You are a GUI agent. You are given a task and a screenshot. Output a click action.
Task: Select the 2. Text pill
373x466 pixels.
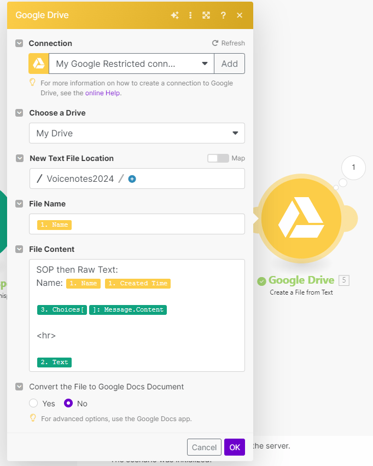54,363
